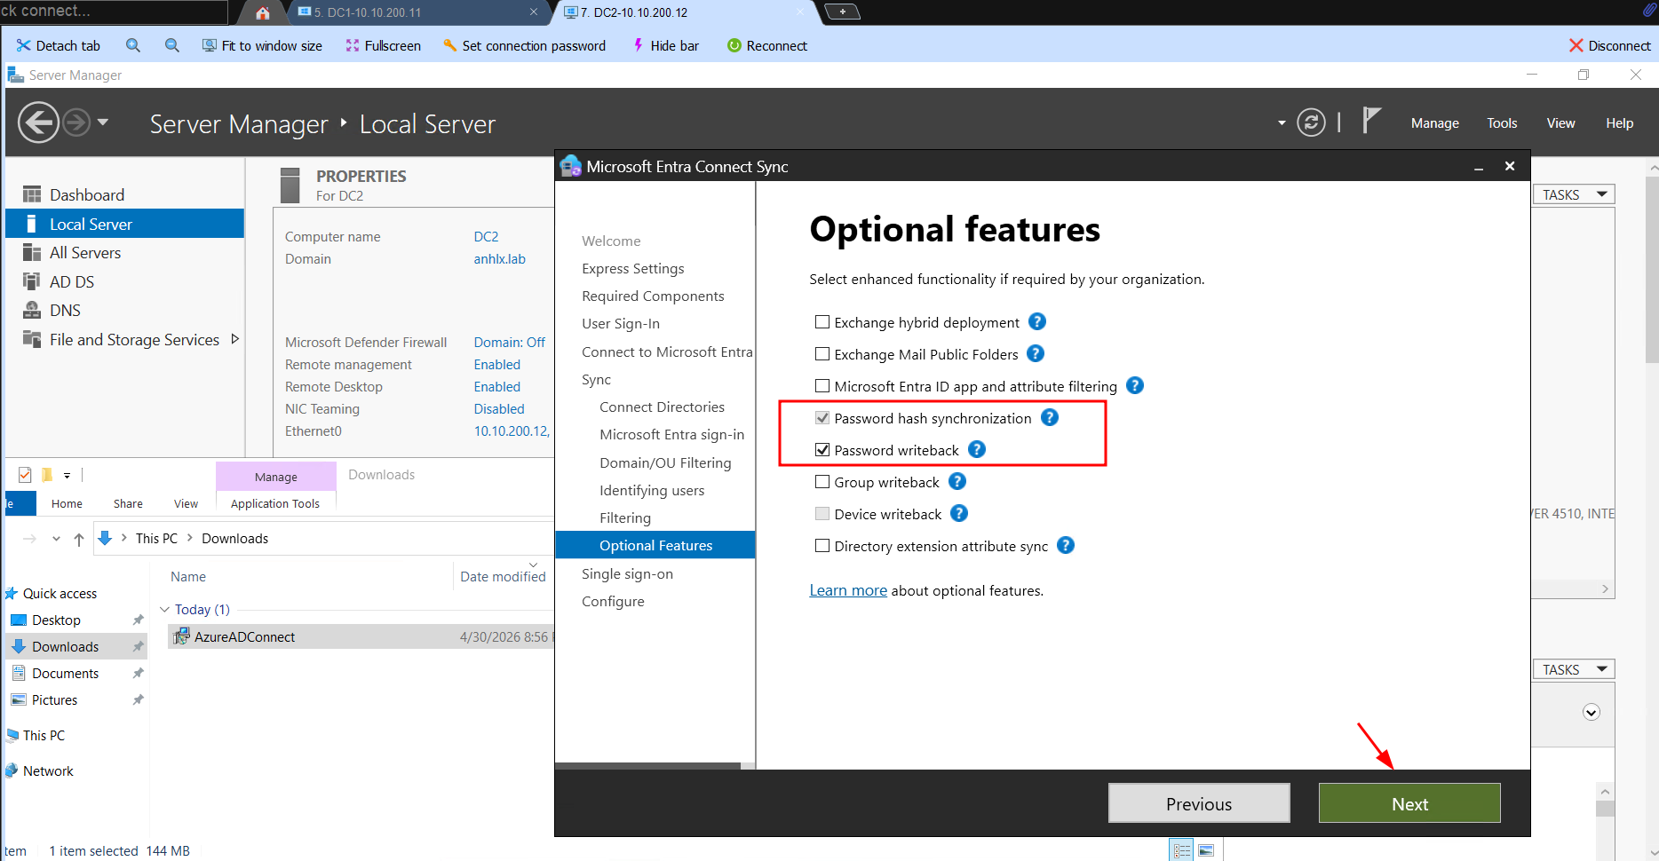This screenshot has width=1659, height=861.
Task: Click the anhlx.lab domain link
Action: coord(500,259)
